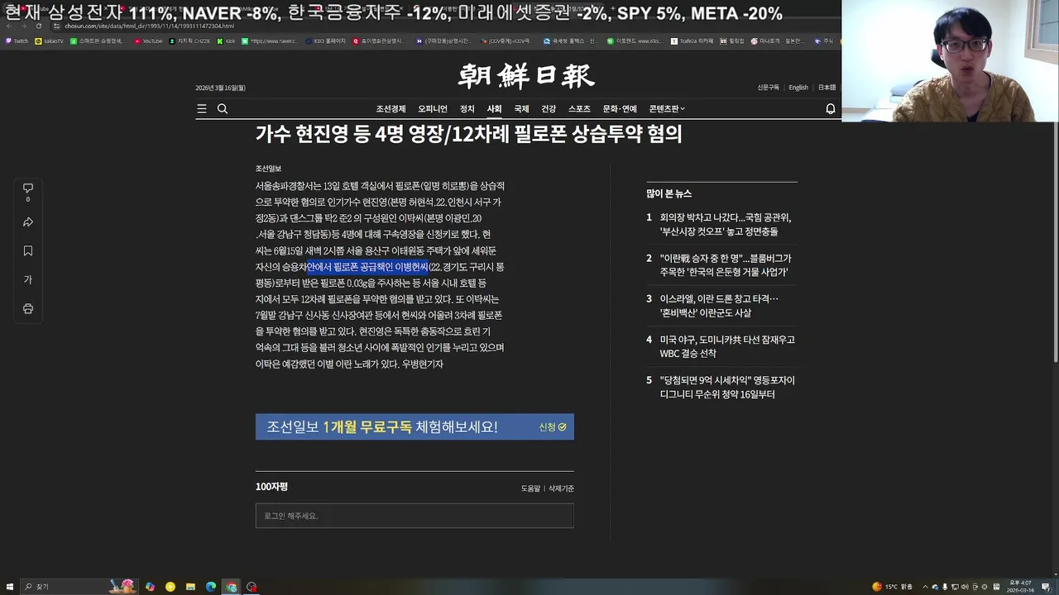Print the article with the printer icon
This screenshot has width=1059, height=595.
tap(27, 308)
